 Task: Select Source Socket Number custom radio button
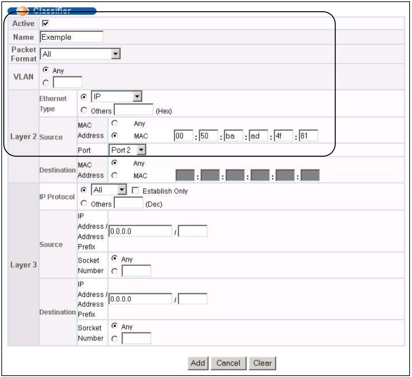(x=115, y=271)
